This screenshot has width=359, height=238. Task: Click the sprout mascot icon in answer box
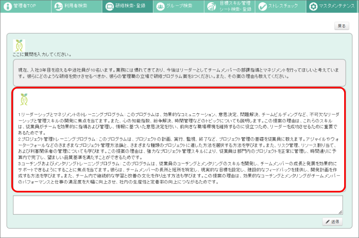[24, 99]
